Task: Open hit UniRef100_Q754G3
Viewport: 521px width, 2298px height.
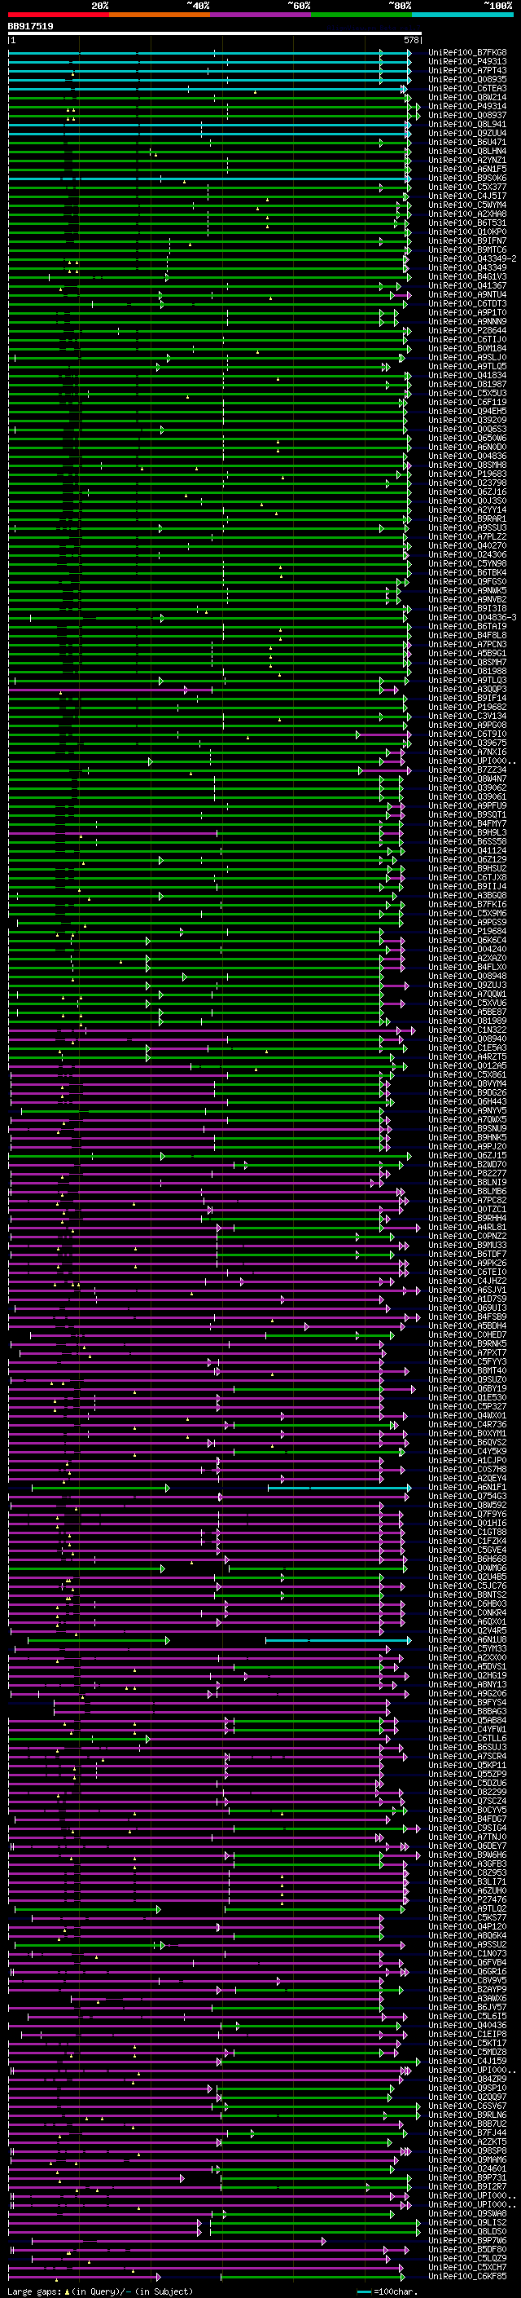Action: click(x=466, y=1496)
